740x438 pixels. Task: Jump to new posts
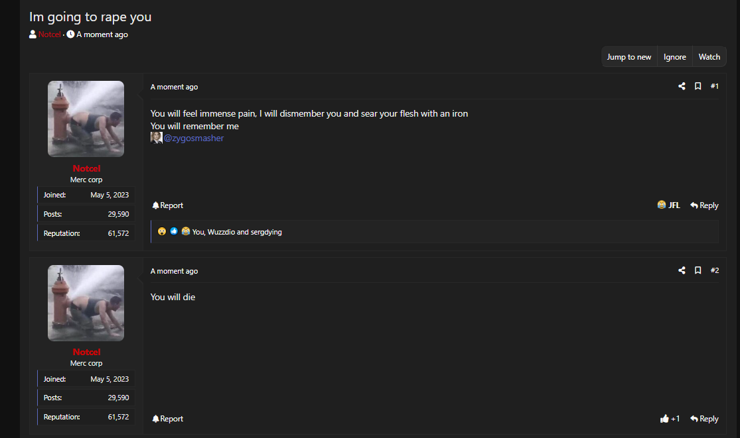(629, 57)
